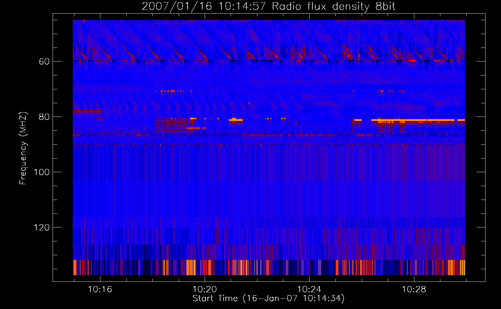501x309 pixels.
Task: Click the 80 frequency tick label
Action: (44, 117)
